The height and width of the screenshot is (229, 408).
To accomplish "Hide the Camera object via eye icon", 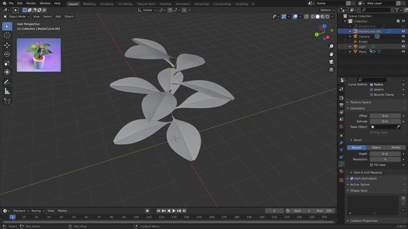I will coord(403,36).
